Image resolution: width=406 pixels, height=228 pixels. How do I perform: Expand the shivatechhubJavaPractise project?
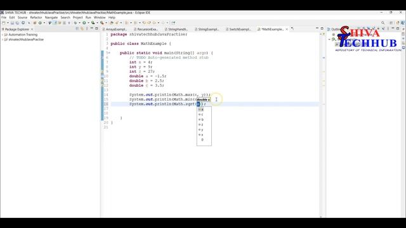point(3,39)
